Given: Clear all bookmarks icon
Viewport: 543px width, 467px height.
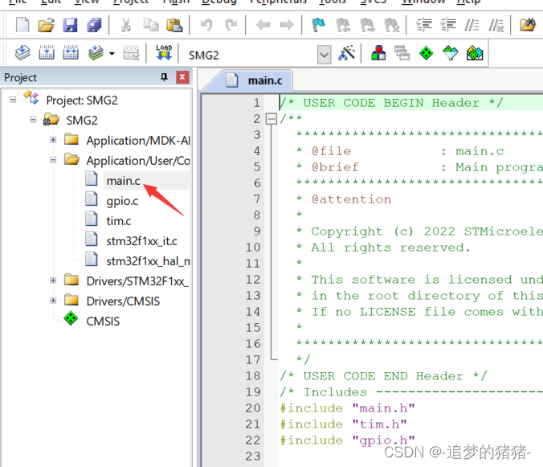Looking at the screenshot, I should (x=392, y=25).
